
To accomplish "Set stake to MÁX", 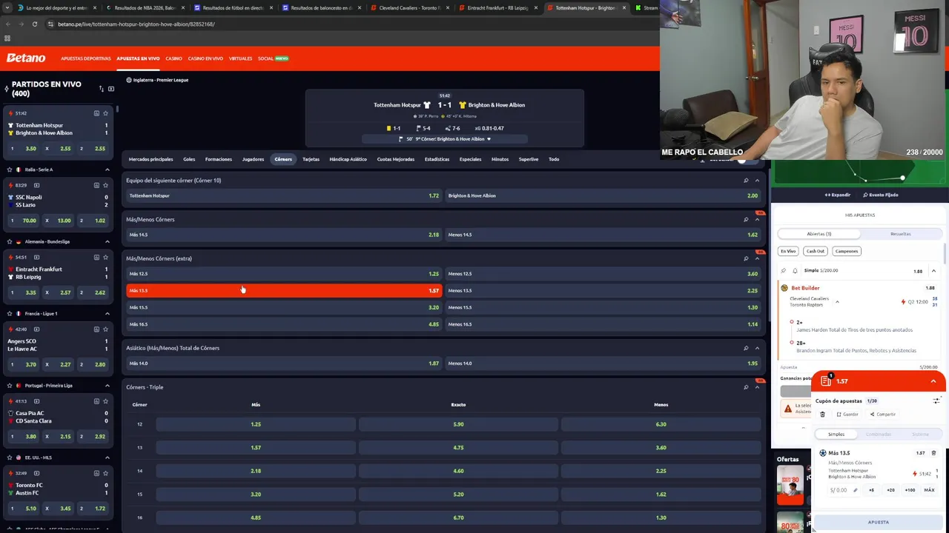I will click(x=929, y=490).
